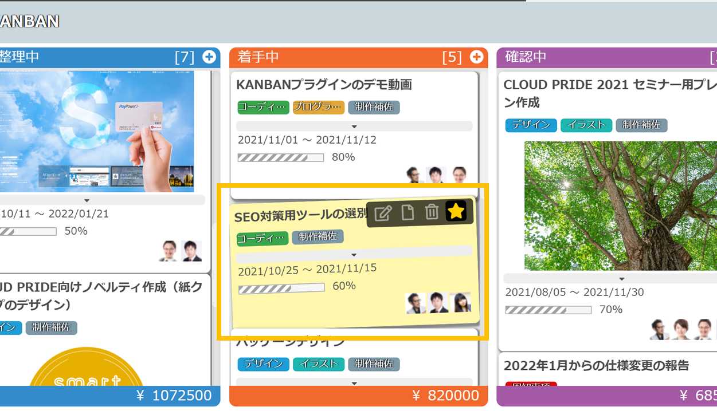The width and height of the screenshot is (717, 411).
Task: Click the 確認中 column header title
Action: [x=526, y=57]
